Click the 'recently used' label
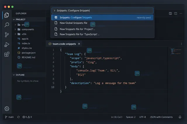 [x=143, y=17]
